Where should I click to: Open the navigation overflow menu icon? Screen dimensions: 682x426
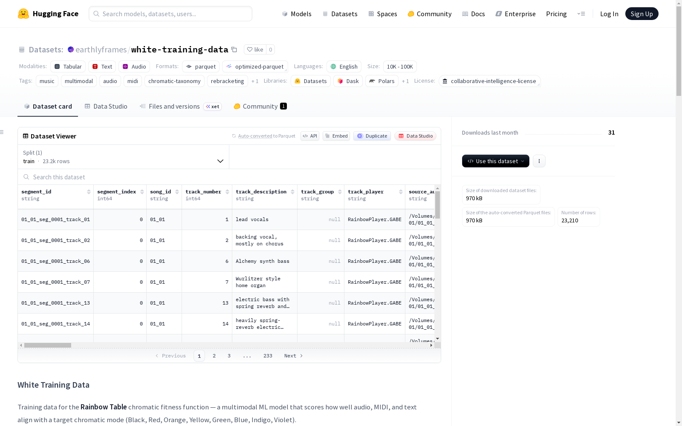(x=581, y=14)
